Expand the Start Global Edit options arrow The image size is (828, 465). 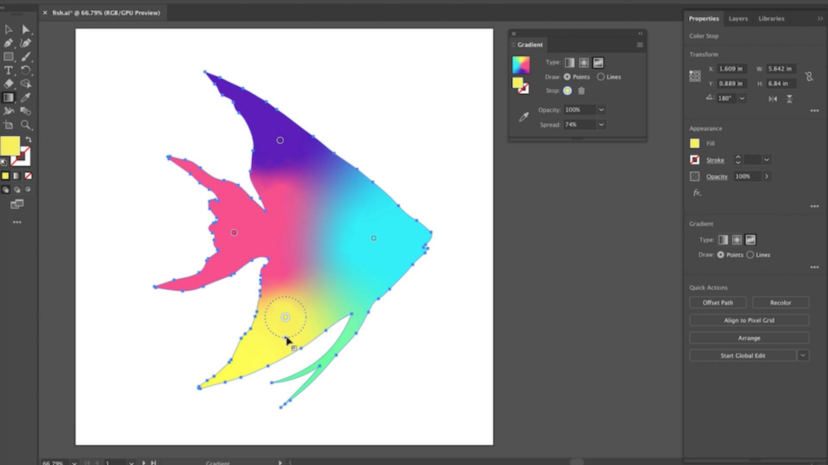pos(803,356)
